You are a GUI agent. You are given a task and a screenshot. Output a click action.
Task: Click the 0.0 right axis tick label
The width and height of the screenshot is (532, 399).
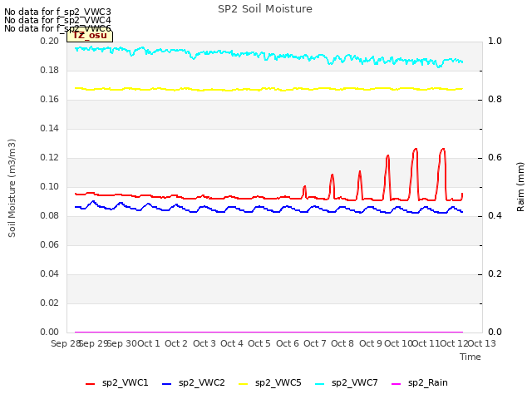click(495, 332)
